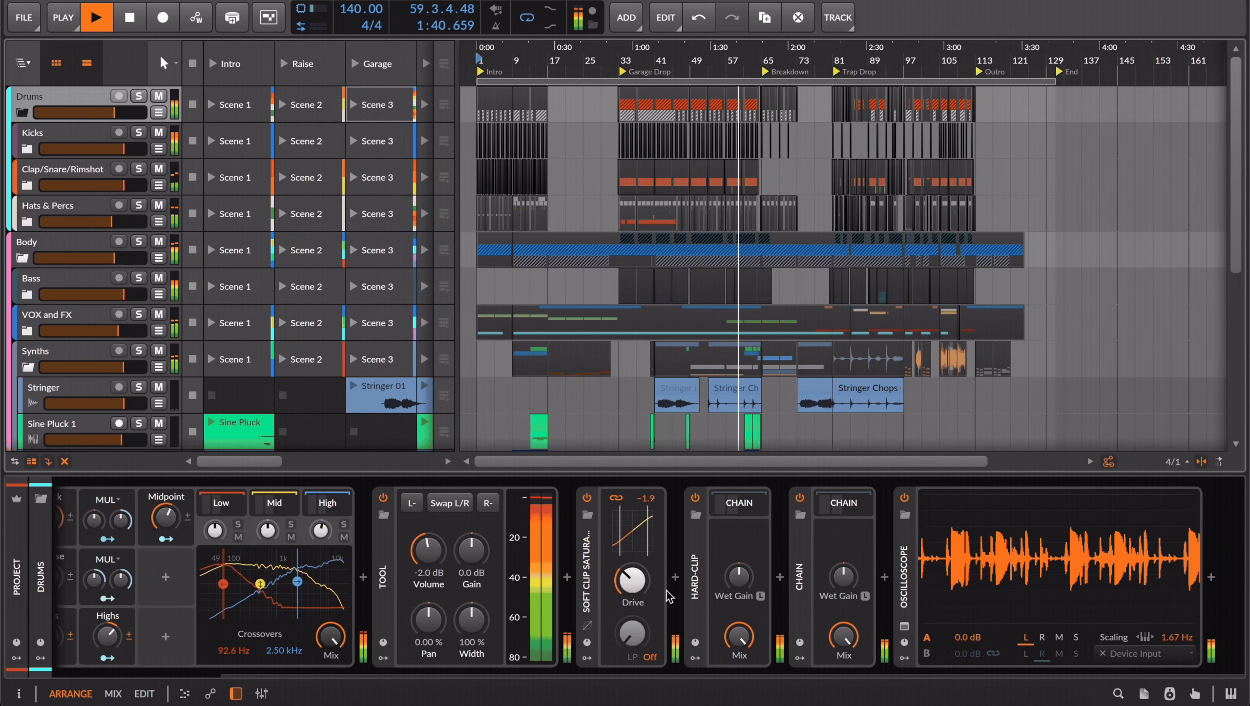Toggle power of the Oscilloscope device
This screenshot has height=706, width=1250.
click(x=904, y=498)
